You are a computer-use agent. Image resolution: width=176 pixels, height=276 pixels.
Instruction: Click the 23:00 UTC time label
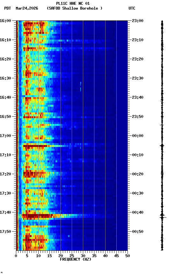(138, 21)
